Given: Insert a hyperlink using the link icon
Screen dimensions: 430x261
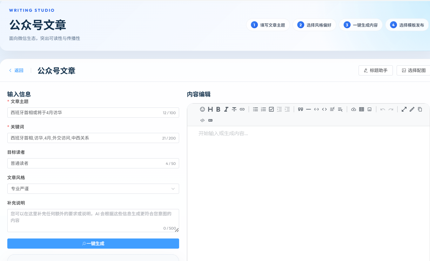Looking at the screenshot, I should (242, 109).
